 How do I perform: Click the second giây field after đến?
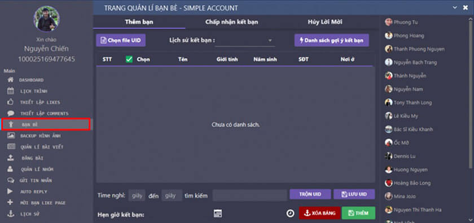[172, 195]
